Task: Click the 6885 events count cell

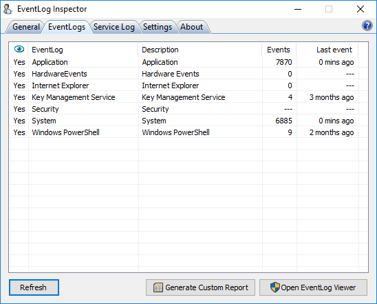Action: tap(283, 121)
